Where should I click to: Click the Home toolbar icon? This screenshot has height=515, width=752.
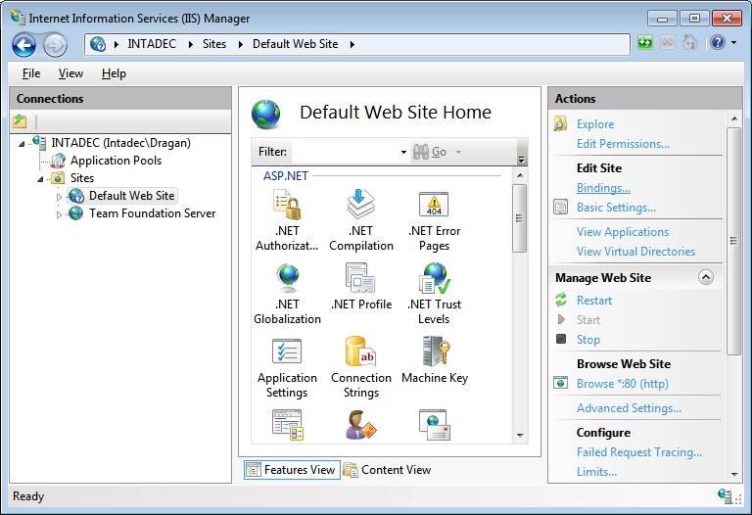pyautogui.click(x=689, y=43)
